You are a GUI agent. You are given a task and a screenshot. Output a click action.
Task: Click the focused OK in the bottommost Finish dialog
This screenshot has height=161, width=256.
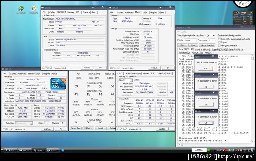[206, 123]
